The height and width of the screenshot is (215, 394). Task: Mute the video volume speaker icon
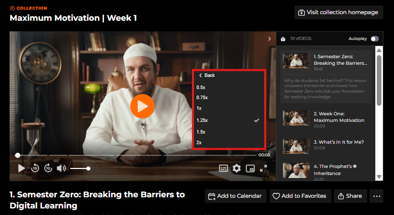61,168
